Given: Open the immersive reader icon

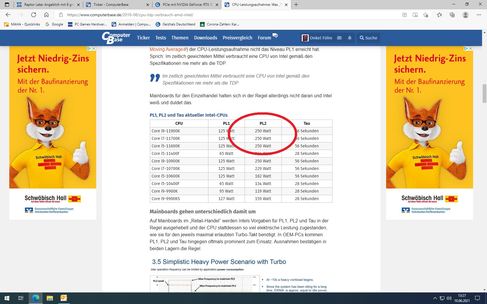Looking at the screenshot, I should 415,15.
